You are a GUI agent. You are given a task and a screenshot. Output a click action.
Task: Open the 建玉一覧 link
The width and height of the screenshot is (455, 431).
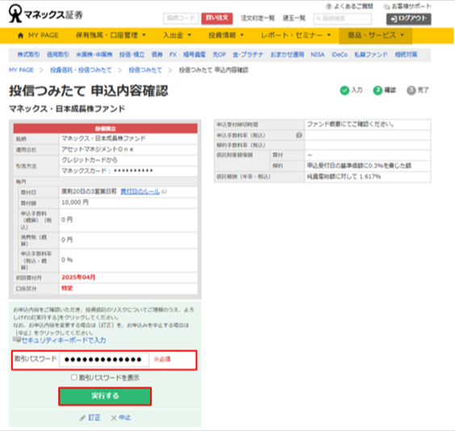[294, 19]
